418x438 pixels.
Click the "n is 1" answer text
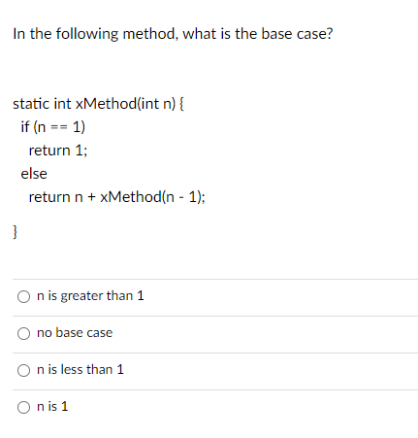tap(52, 406)
